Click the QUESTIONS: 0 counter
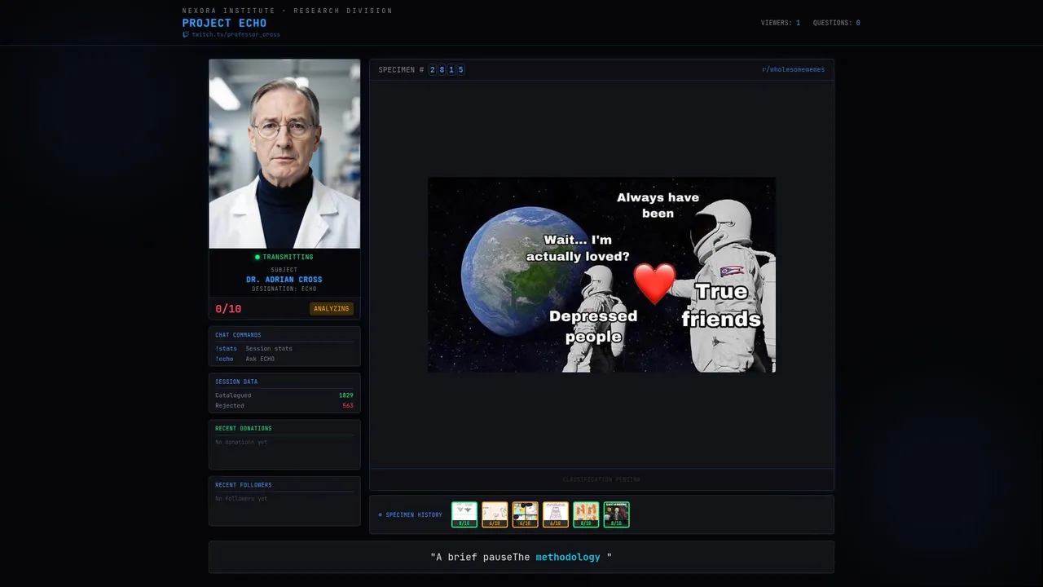 837,23
